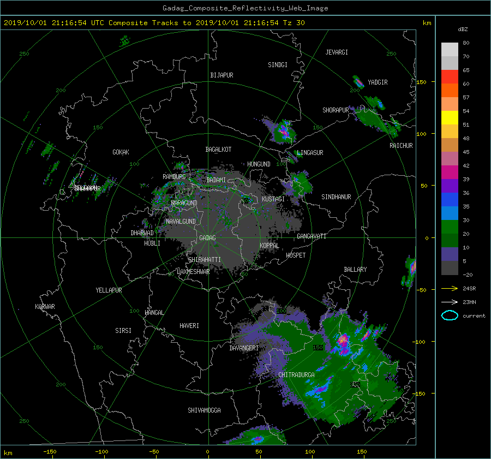Select the gray -20 dBZ color swatch

[x=450, y=268]
